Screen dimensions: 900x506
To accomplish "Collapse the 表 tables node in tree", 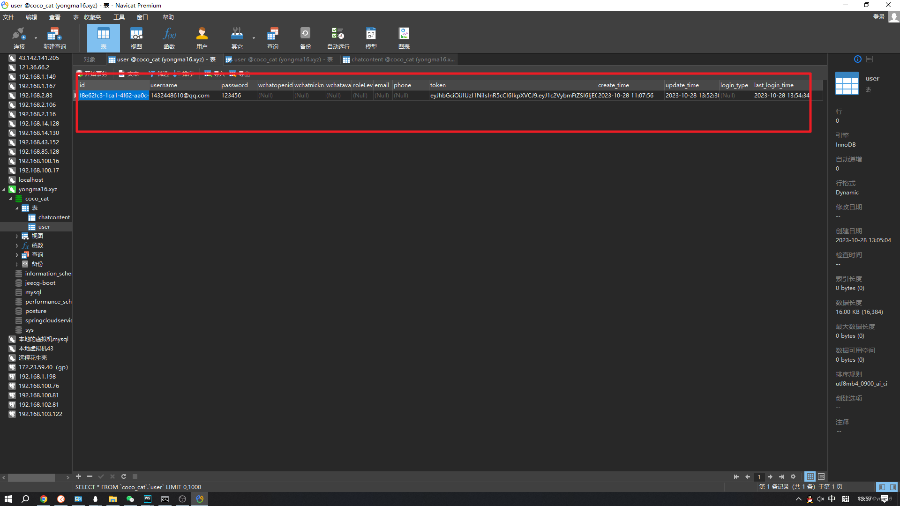I will coord(17,208).
